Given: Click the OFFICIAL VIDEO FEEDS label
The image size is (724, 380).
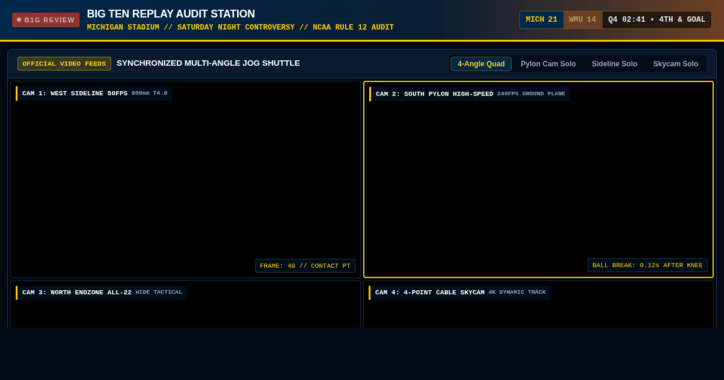Looking at the screenshot, I should (64, 63).
